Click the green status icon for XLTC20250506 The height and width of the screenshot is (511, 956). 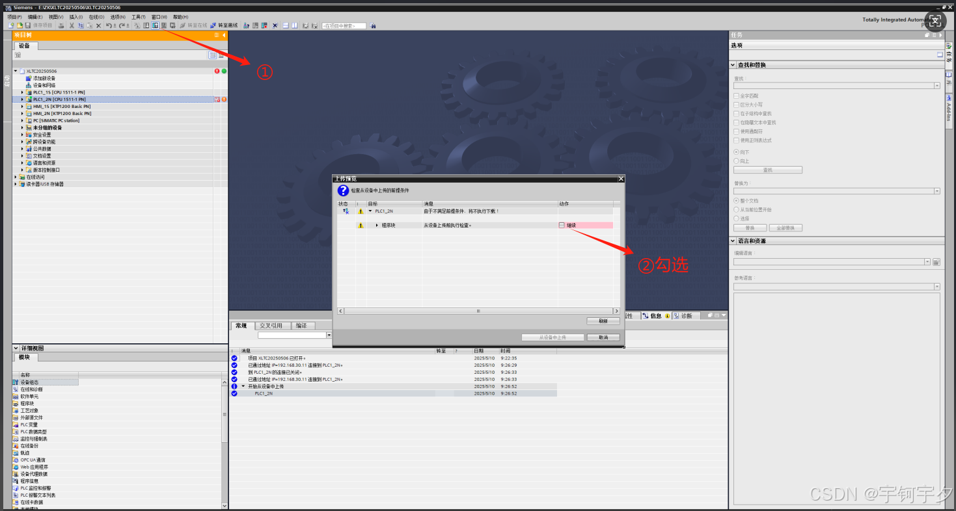point(224,71)
